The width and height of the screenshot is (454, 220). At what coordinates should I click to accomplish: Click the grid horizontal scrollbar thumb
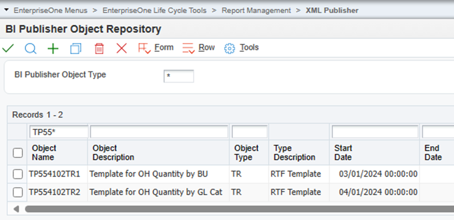pyautogui.click(x=240, y=209)
